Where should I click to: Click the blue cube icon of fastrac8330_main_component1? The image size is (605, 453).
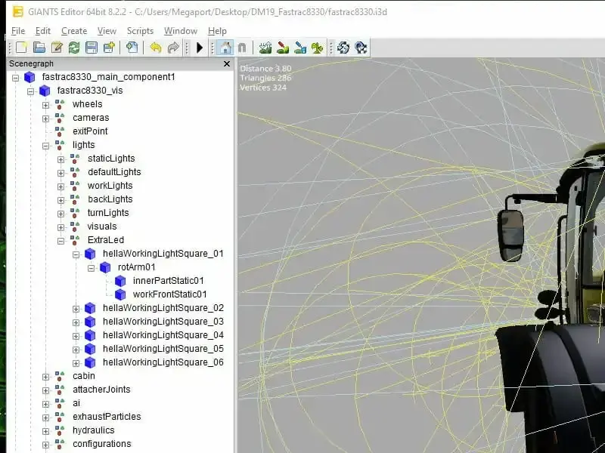[x=29, y=77]
